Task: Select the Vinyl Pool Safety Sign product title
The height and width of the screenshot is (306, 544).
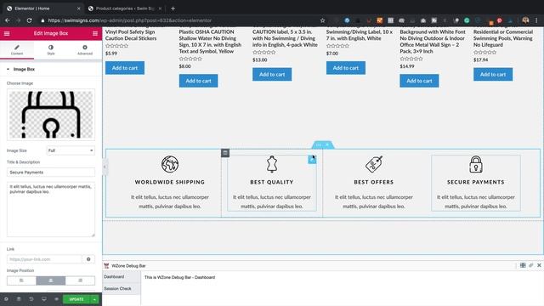Action: [x=131, y=35]
